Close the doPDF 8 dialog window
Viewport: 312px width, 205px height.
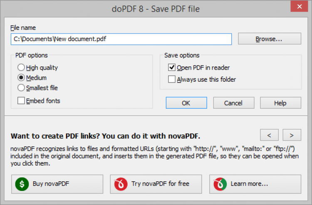[x=299, y=6]
